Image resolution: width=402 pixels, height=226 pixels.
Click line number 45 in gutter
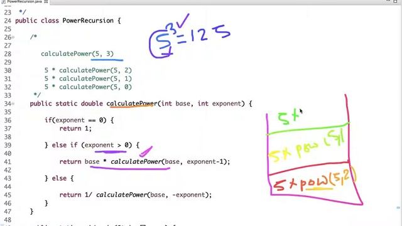click(8, 195)
